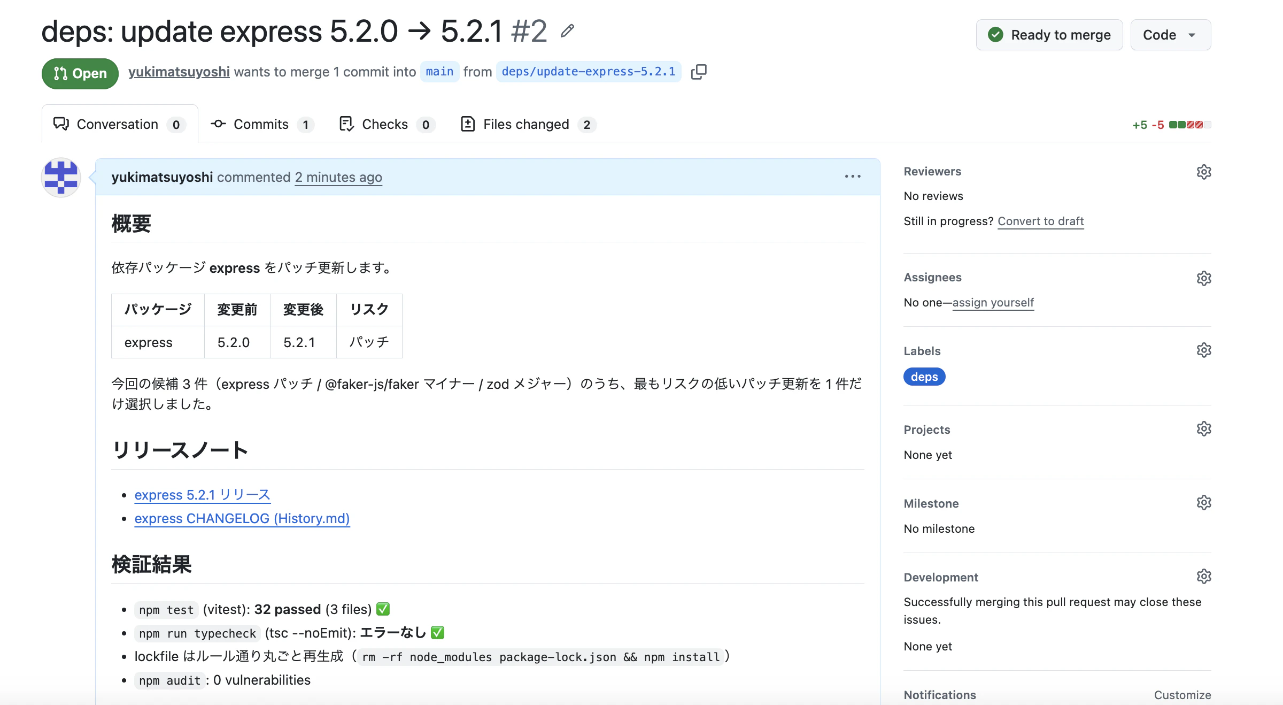Switch to the Commits tab
The image size is (1283, 705).
pyautogui.click(x=262, y=124)
